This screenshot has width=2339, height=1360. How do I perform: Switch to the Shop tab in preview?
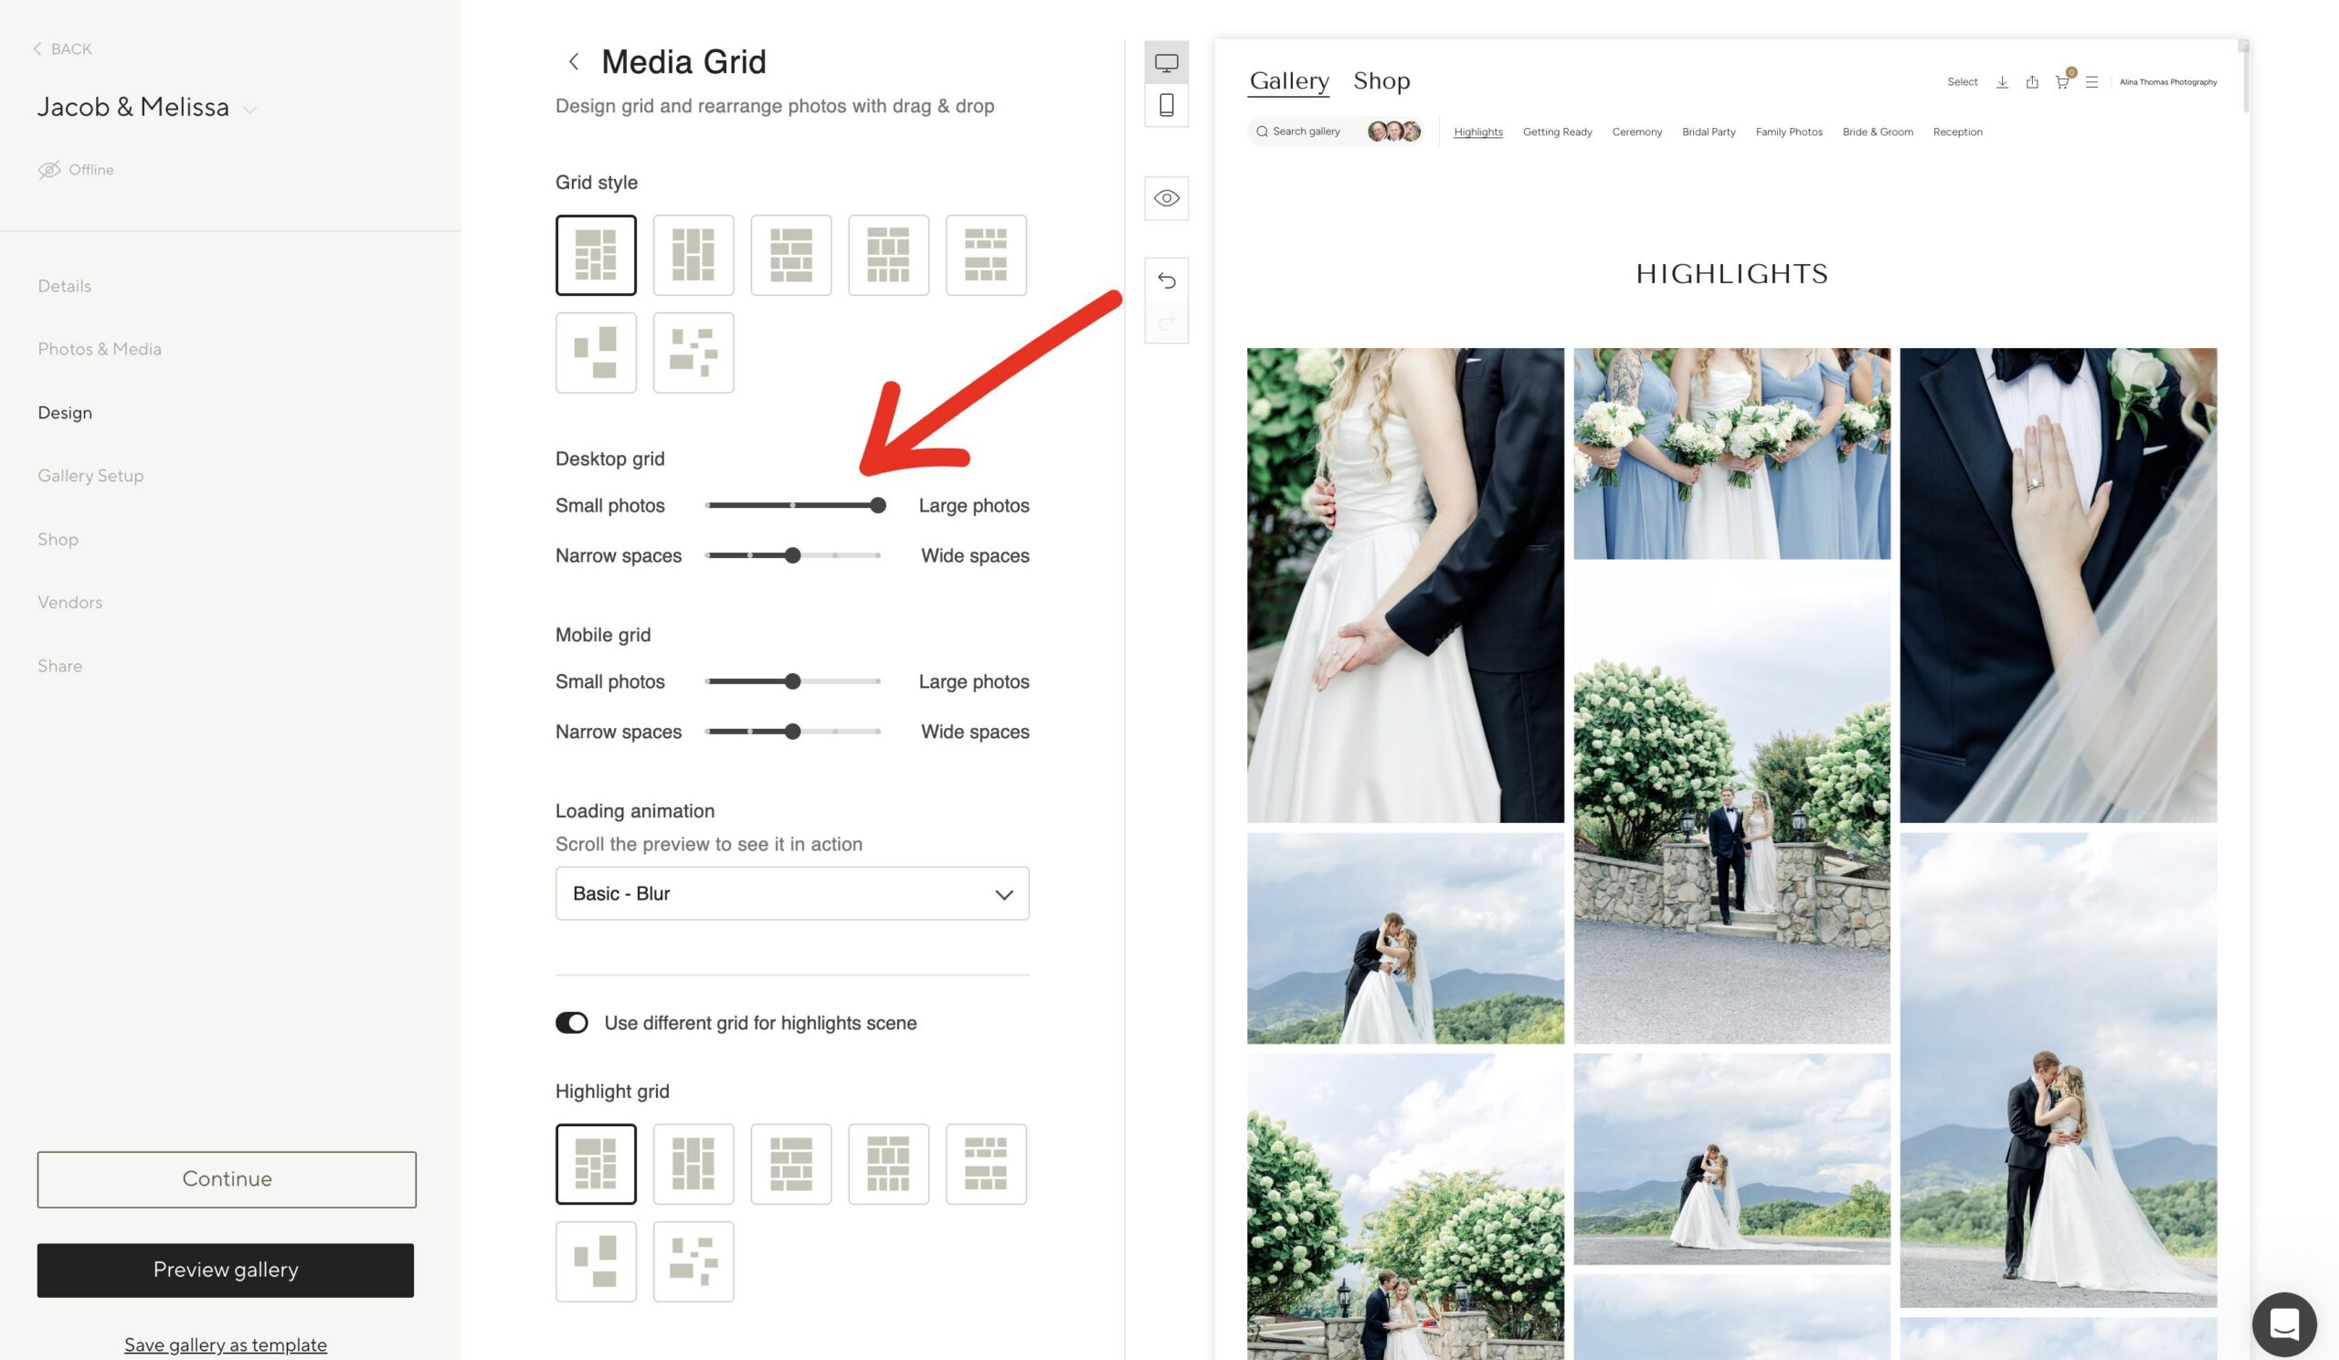[1381, 80]
